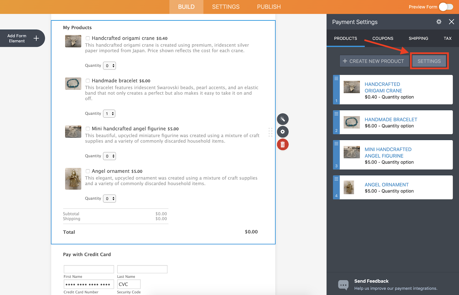
Task: Switch to the COUPONS tab
Action: tap(383, 38)
